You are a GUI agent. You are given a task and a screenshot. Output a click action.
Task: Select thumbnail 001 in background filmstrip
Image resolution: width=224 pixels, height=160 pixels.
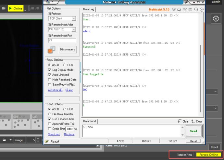coord(21,122)
